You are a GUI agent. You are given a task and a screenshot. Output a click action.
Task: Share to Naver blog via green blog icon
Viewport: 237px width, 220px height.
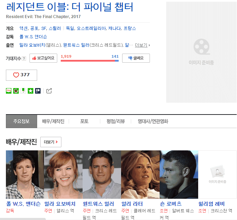pos(9,91)
